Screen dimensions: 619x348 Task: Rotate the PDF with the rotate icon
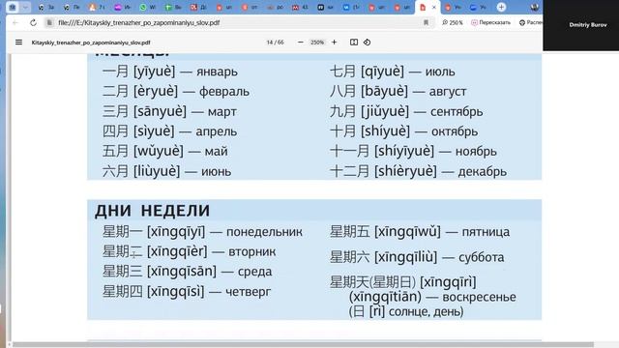(x=368, y=43)
